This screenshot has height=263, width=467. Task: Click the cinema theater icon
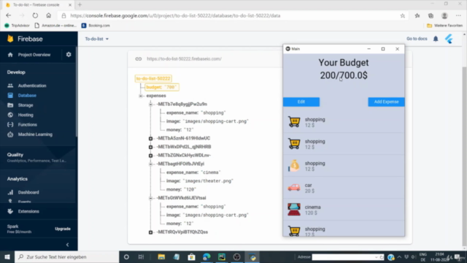(x=294, y=210)
